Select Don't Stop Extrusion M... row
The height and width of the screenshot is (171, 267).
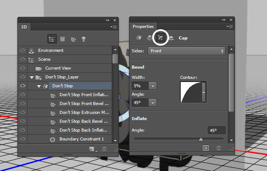pos(70,112)
